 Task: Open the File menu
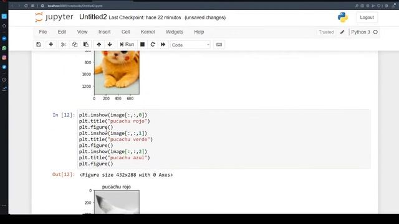[x=43, y=32]
